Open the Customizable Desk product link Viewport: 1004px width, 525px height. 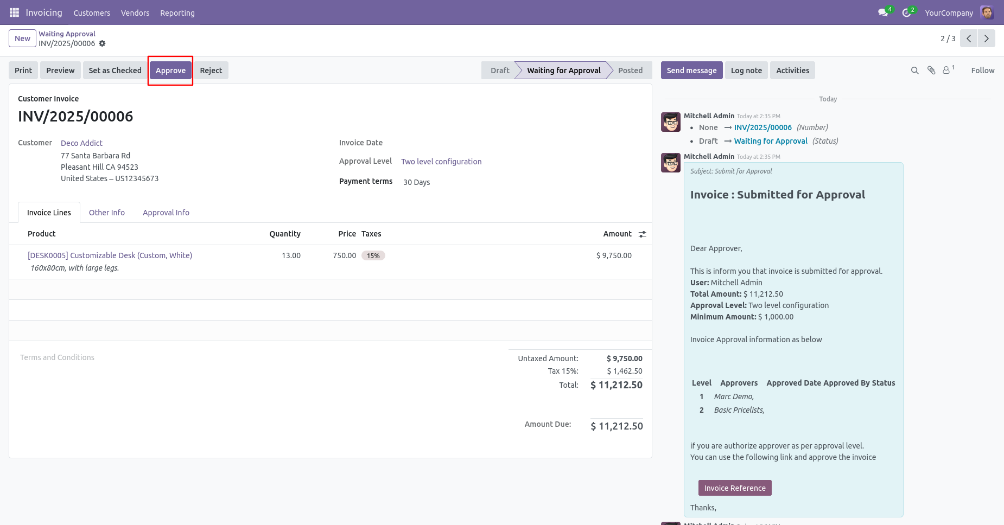(110, 255)
